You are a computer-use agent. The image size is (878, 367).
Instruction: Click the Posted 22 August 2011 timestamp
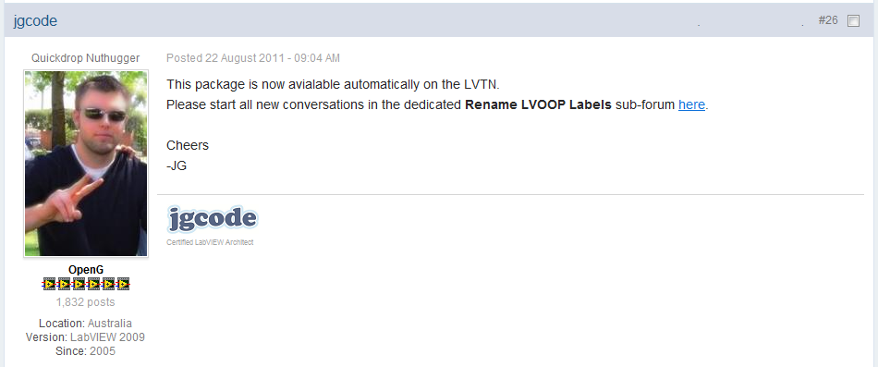(253, 58)
